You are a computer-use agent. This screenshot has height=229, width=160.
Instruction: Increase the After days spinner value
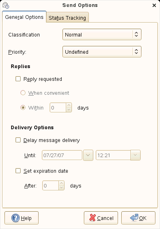coord(61,183)
